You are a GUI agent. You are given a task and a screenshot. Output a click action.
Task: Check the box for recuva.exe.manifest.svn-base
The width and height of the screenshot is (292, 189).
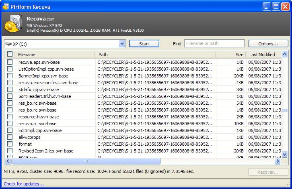point(10,82)
